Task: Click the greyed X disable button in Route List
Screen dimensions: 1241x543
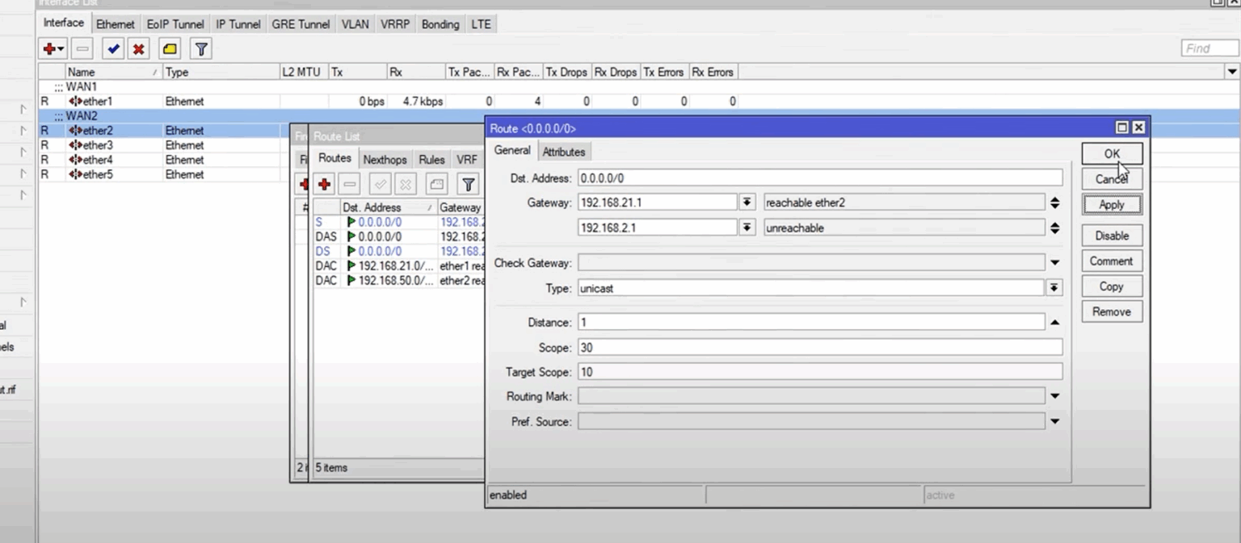Action: pos(406,184)
